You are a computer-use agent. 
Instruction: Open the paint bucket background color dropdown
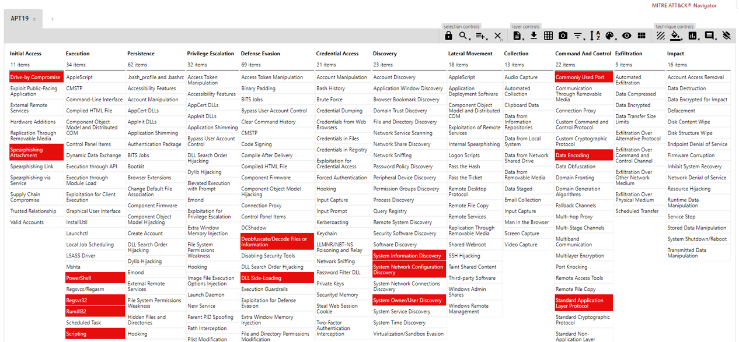click(x=676, y=36)
